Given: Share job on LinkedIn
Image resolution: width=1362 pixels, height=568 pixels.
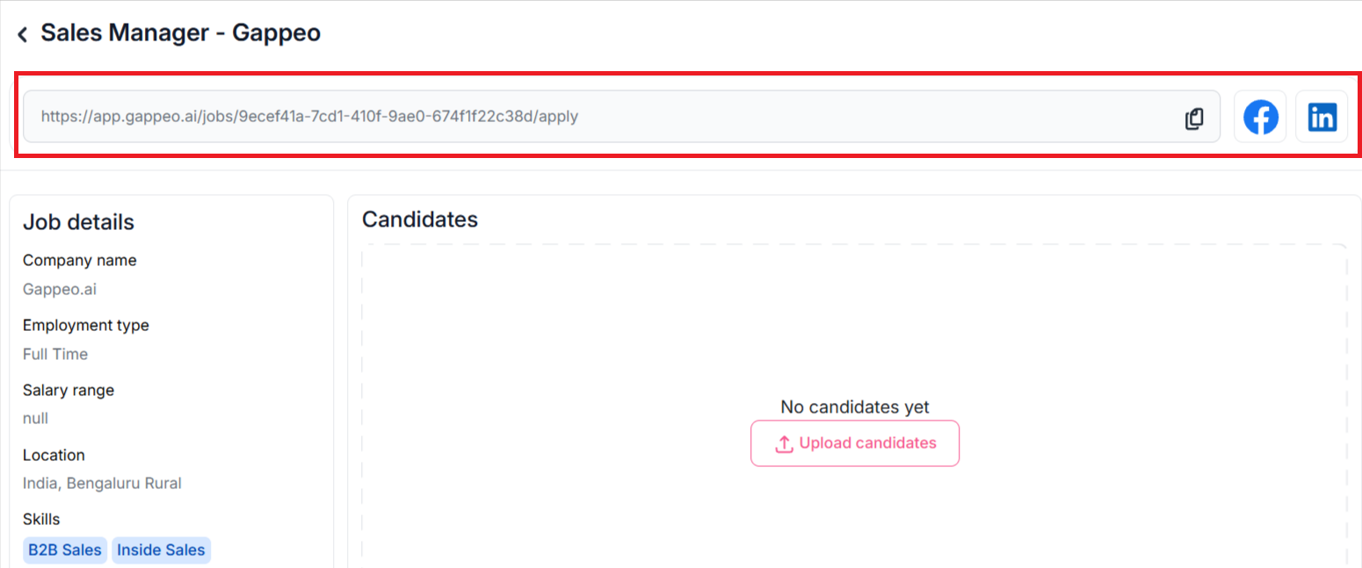Looking at the screenshot, I should click(1322, 117).
